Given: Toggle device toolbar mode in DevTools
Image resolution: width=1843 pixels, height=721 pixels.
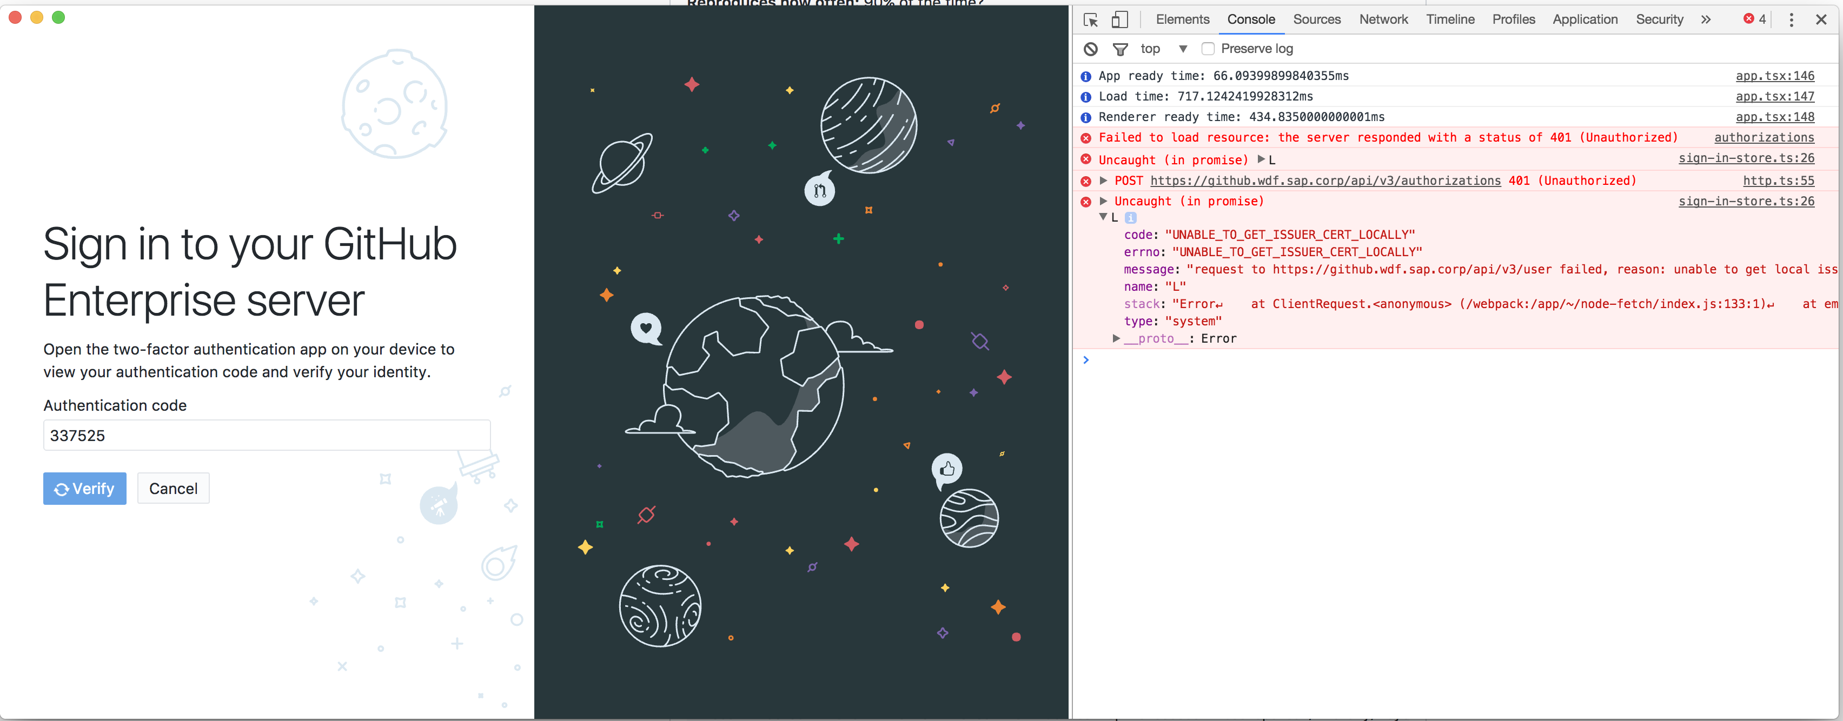Looking at the screenshot, I should tap(1119, 19).
